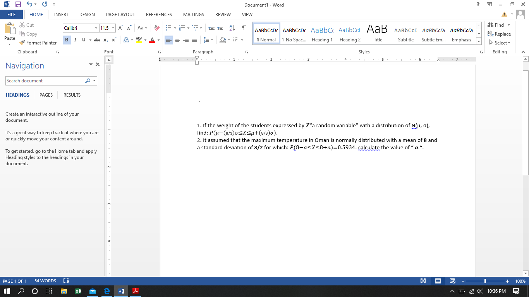
Task: Open the borders dropdown arrow
Action: (242, 40)
